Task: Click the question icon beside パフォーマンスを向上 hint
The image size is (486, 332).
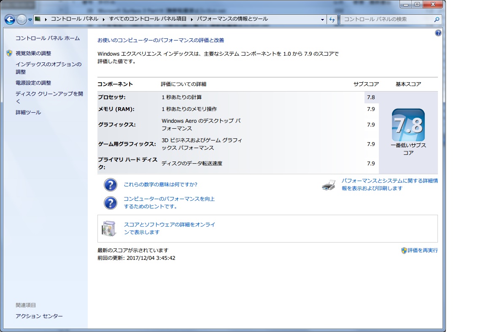Action: (x=111, y=203)
